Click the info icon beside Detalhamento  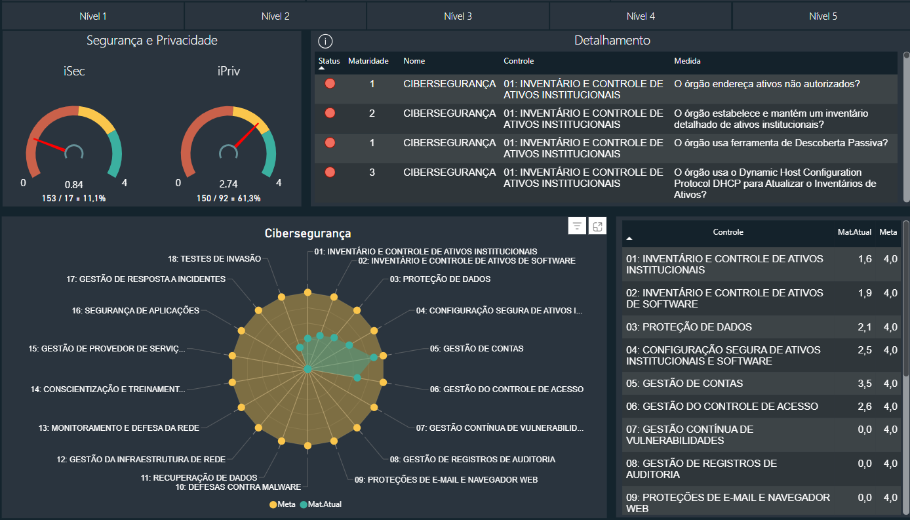325,41
